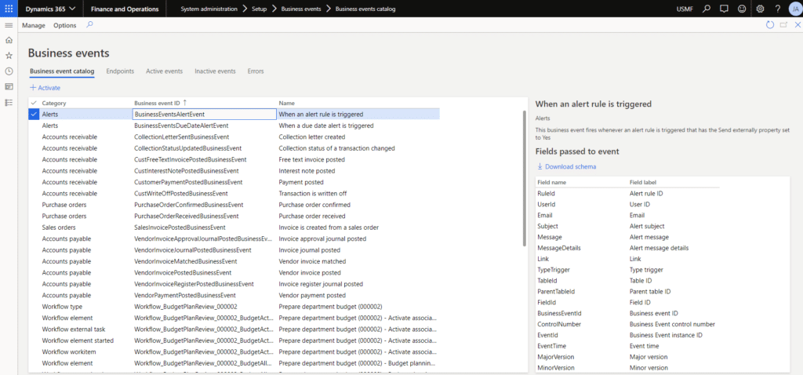The height and width of the screenshot is (375, 803).
Task: Expand the navigation pane hamburger icon
Action: pyautogui.click(x=8, y=25)
